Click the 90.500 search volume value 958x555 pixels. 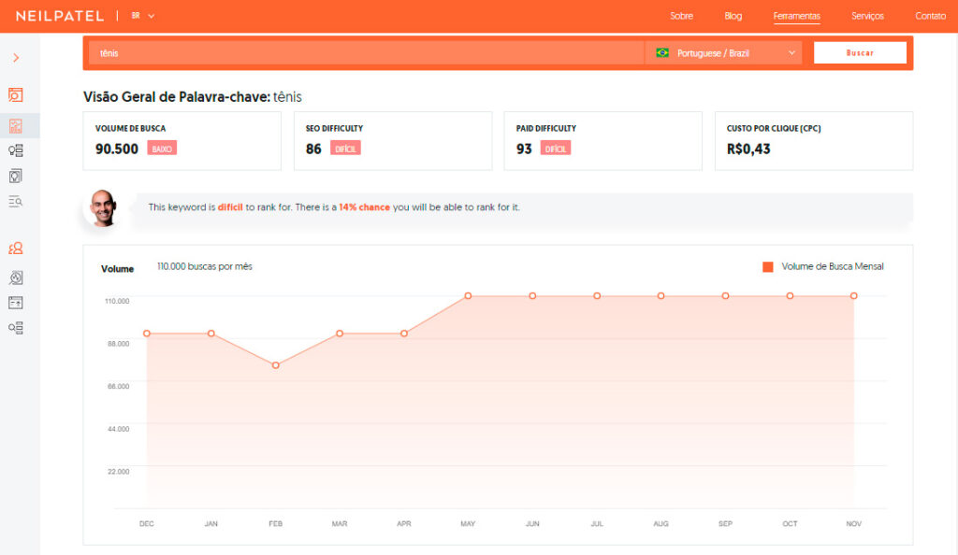coord(117,149)
